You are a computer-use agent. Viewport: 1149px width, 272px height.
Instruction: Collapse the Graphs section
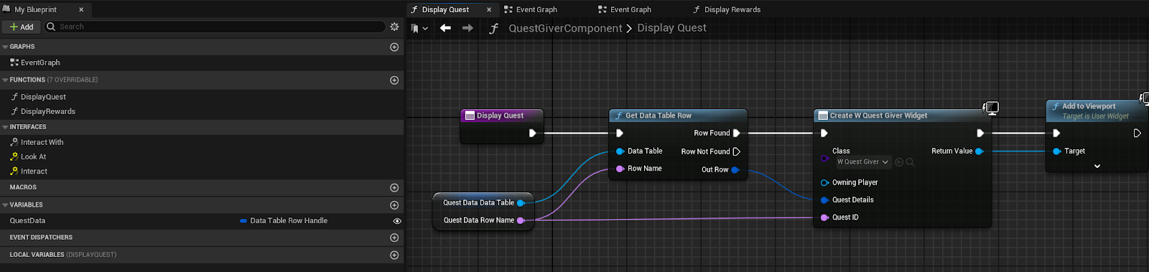(x=5, y=47)
